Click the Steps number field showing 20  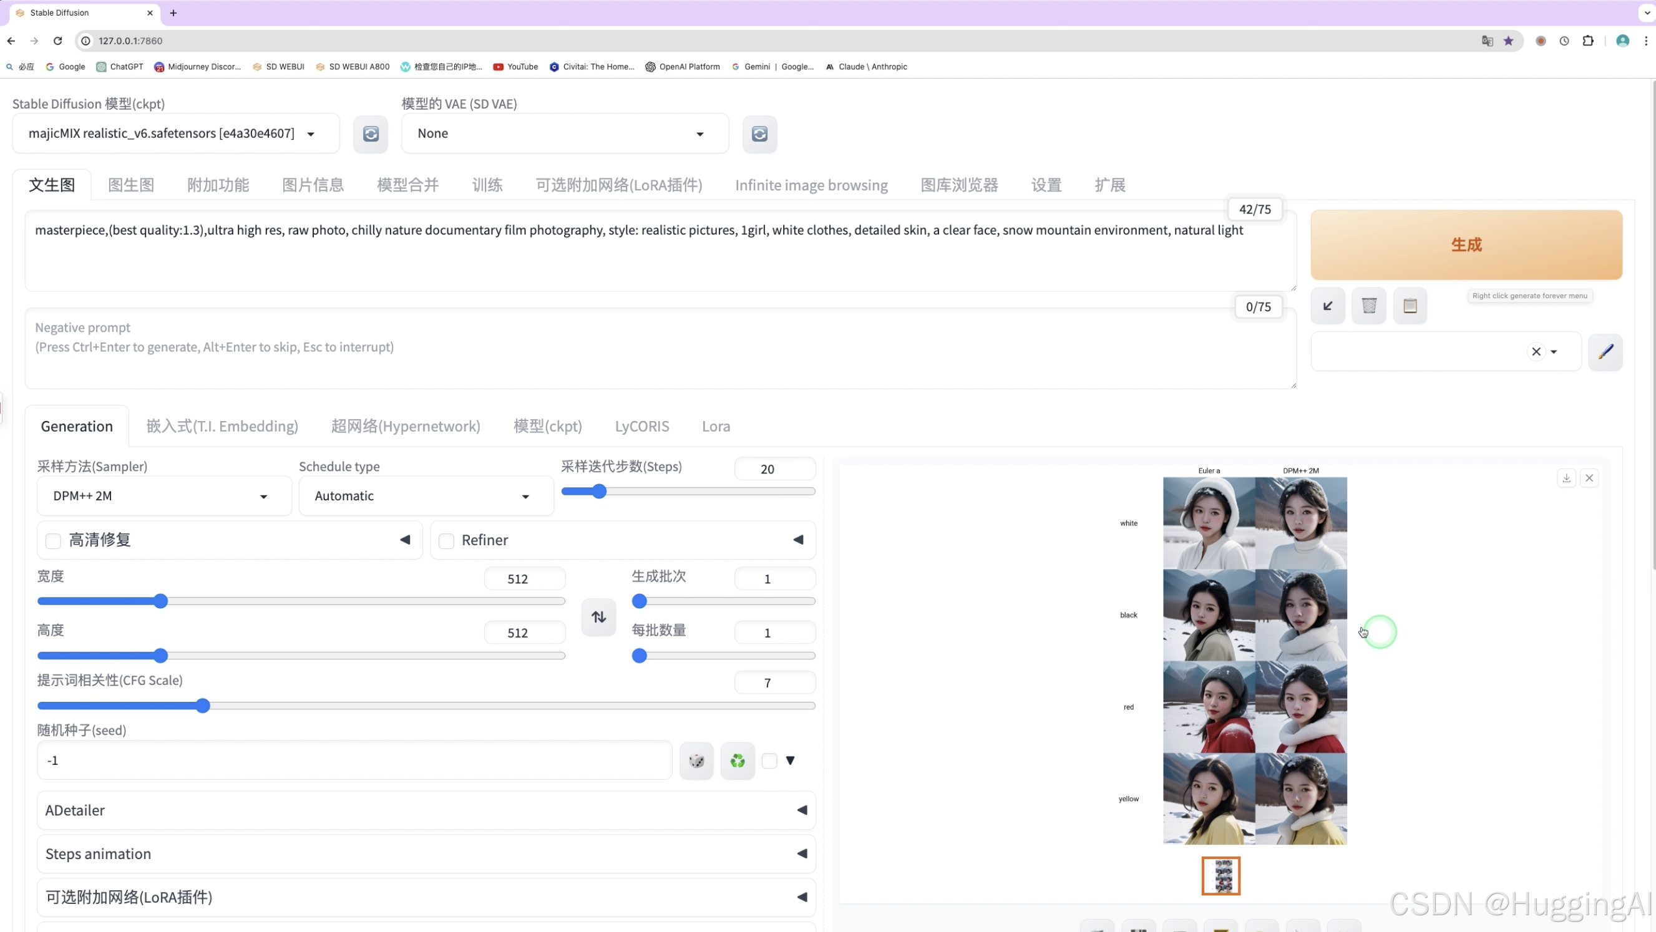(774, 469)
